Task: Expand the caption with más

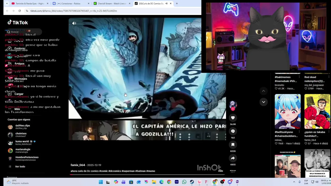Action: tap(220, 171)
